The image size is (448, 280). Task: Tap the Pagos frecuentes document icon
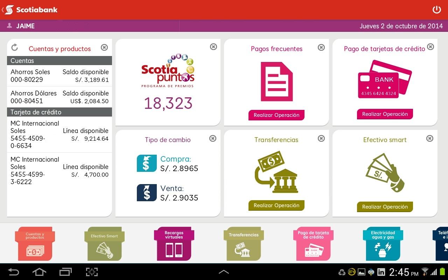point(276,82)
